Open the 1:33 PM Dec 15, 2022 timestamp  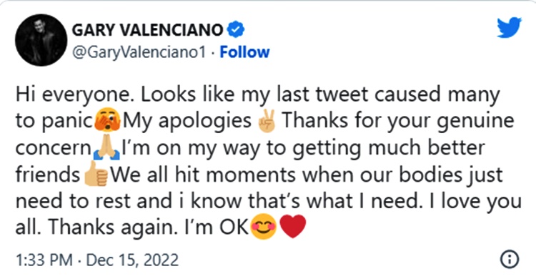pos(97,260)
